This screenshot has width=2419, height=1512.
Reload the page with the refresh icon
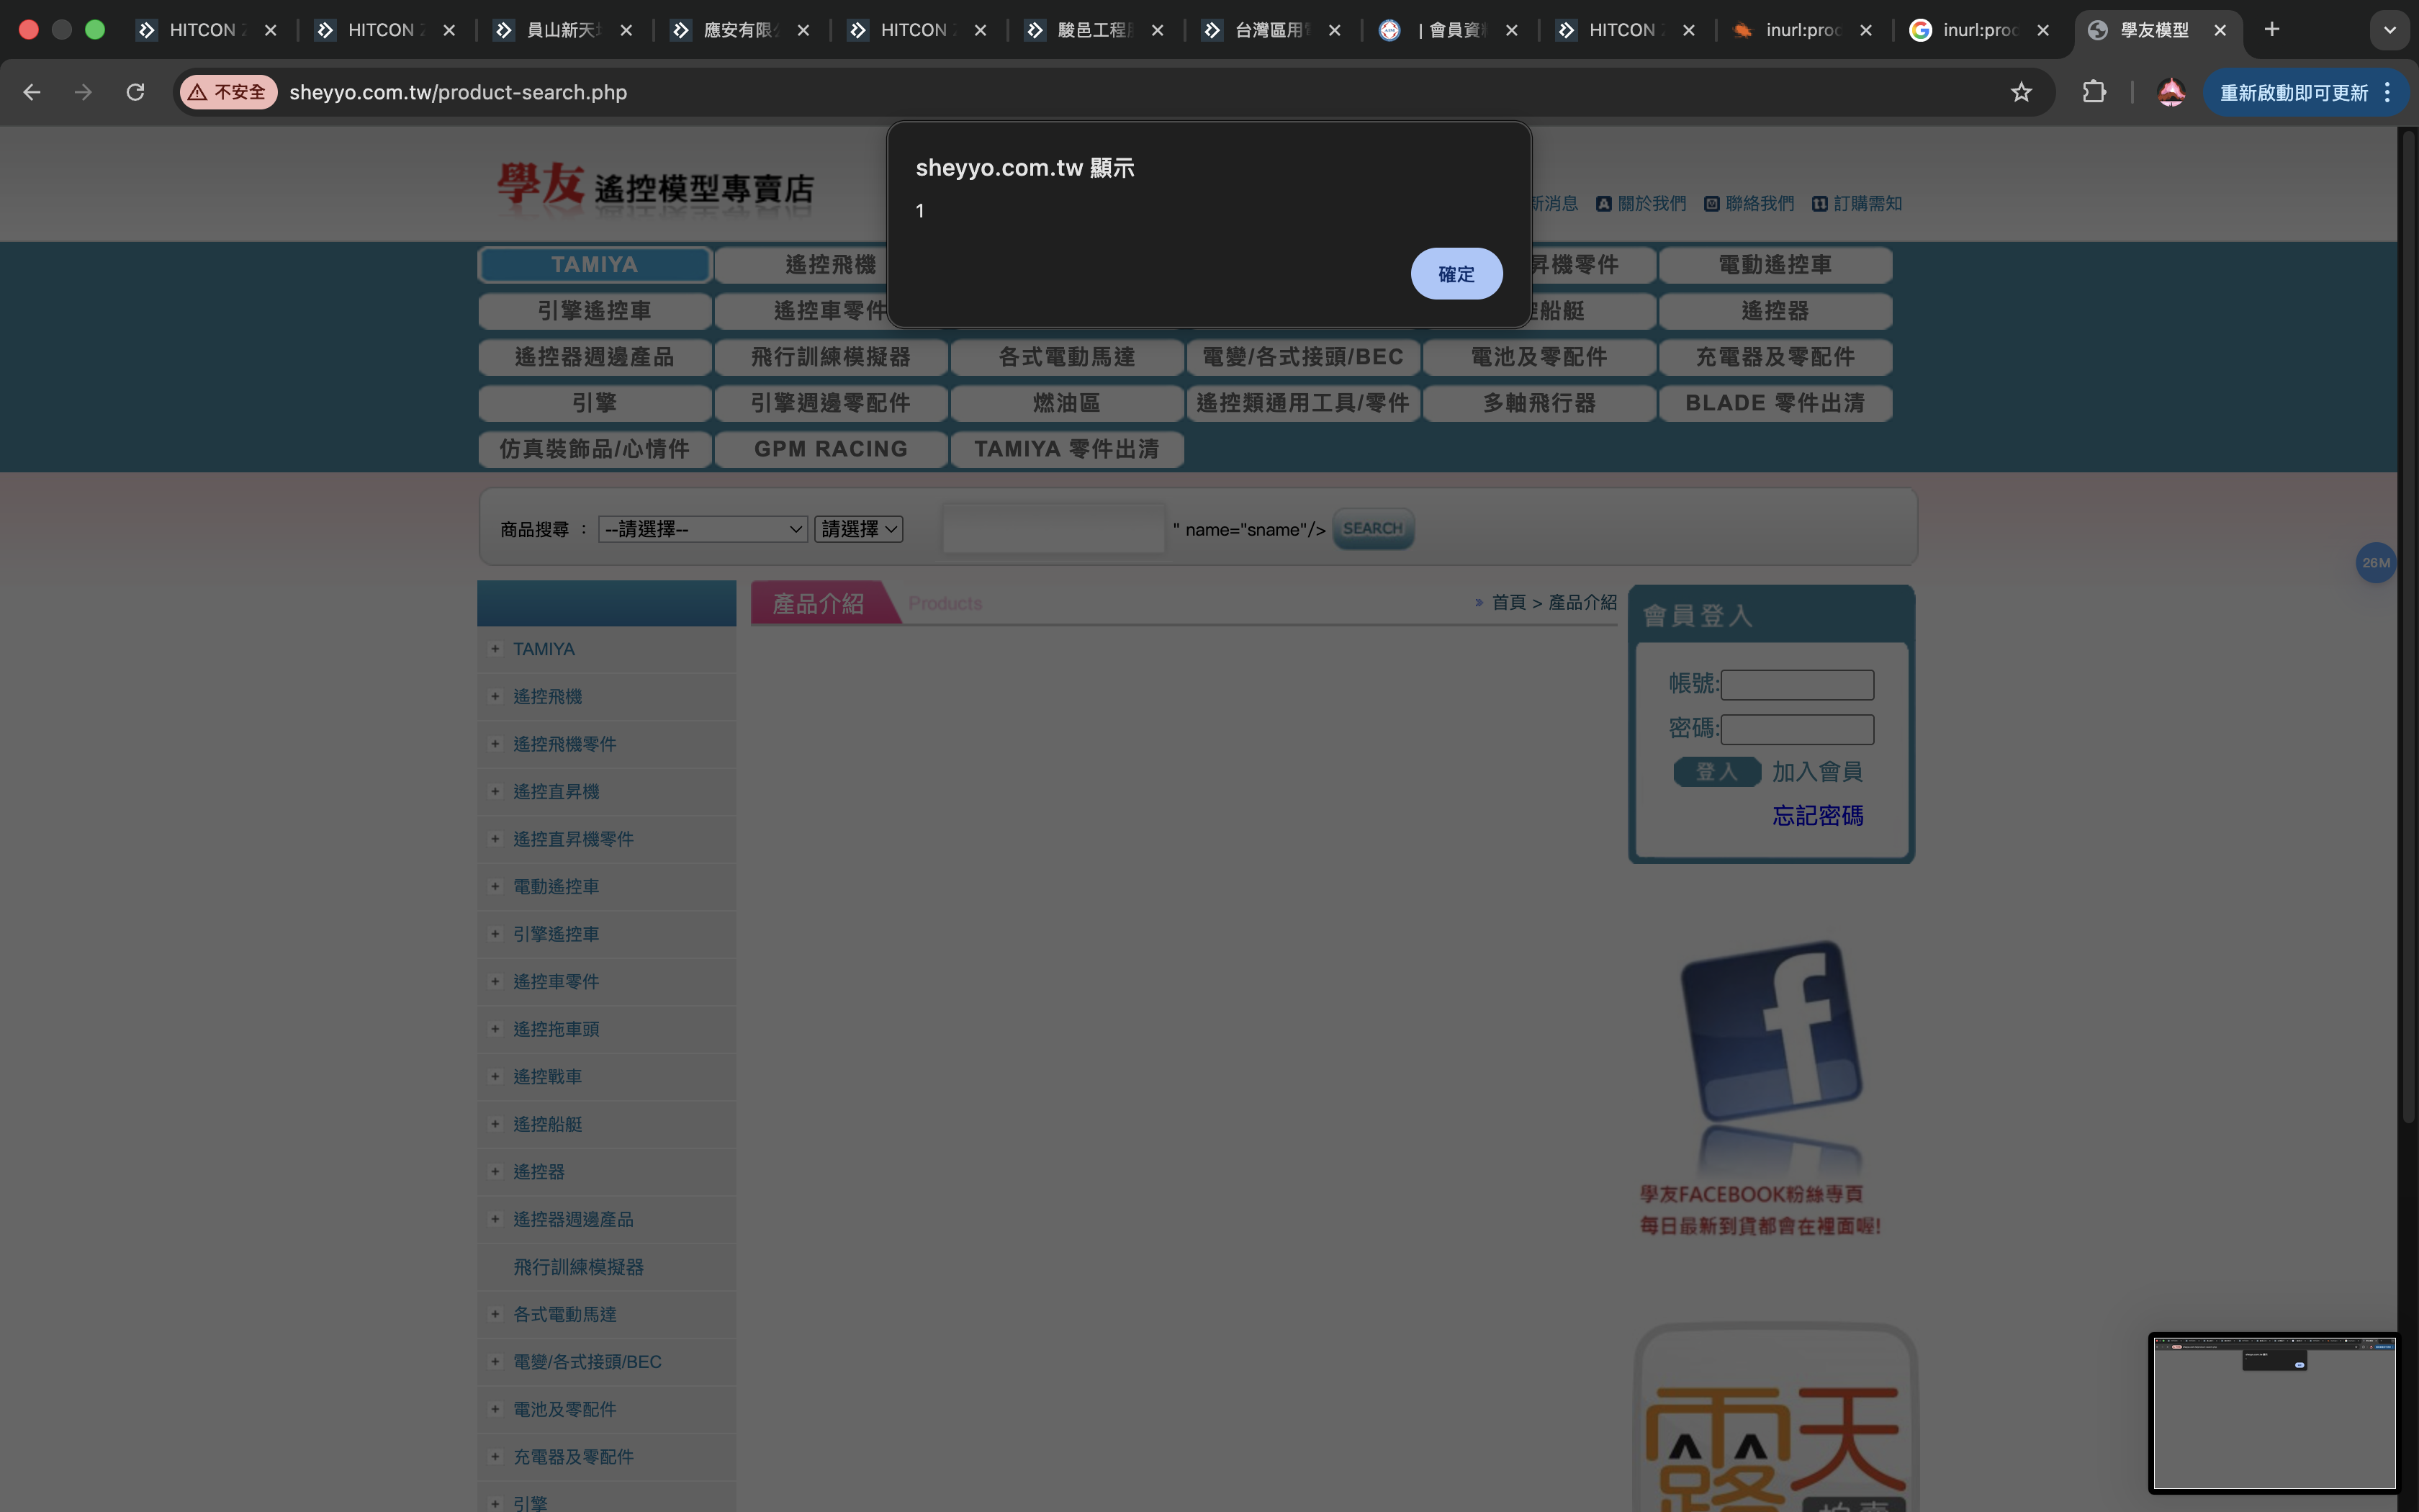135,92
